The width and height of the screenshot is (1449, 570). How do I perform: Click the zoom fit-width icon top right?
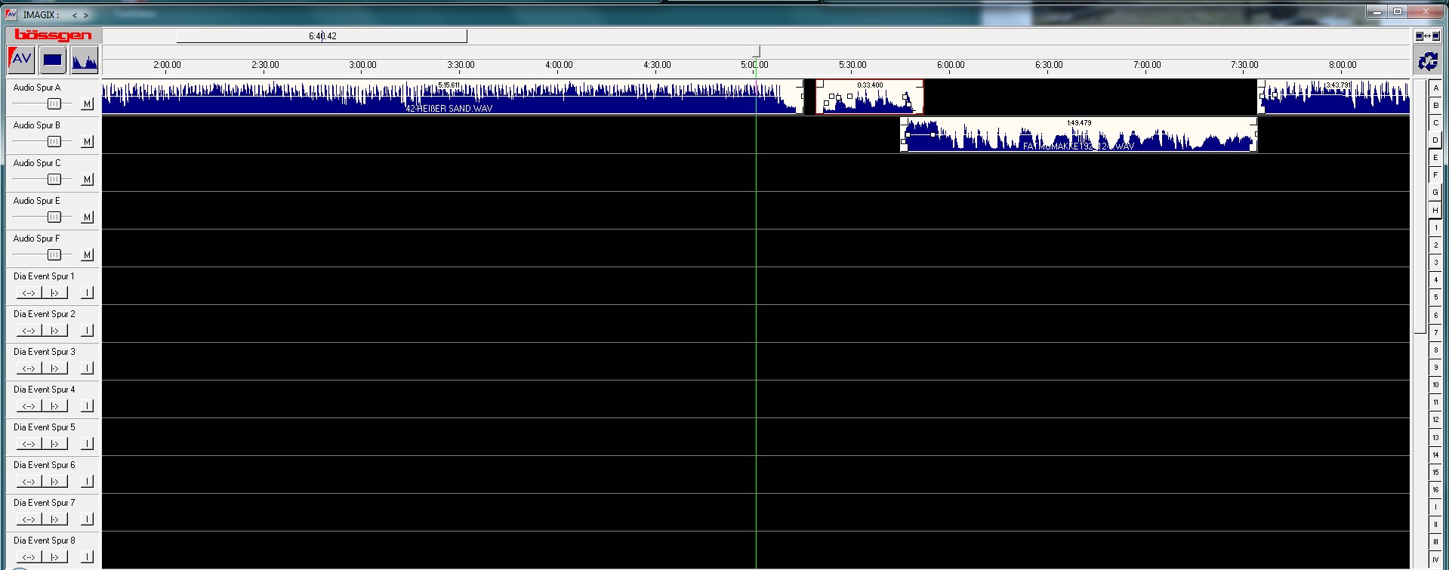tap(1427, 35)
